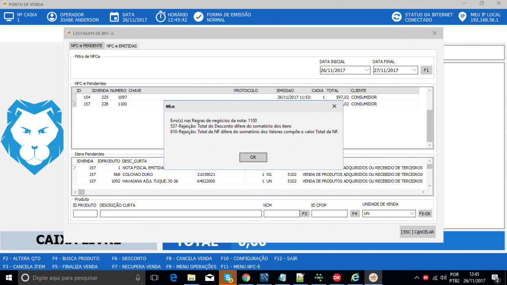Click the Horário stopwatch icon
Image resolution: width=507 pixels, height=285 pixels.
pyautogui.click(x=161, y=17)
